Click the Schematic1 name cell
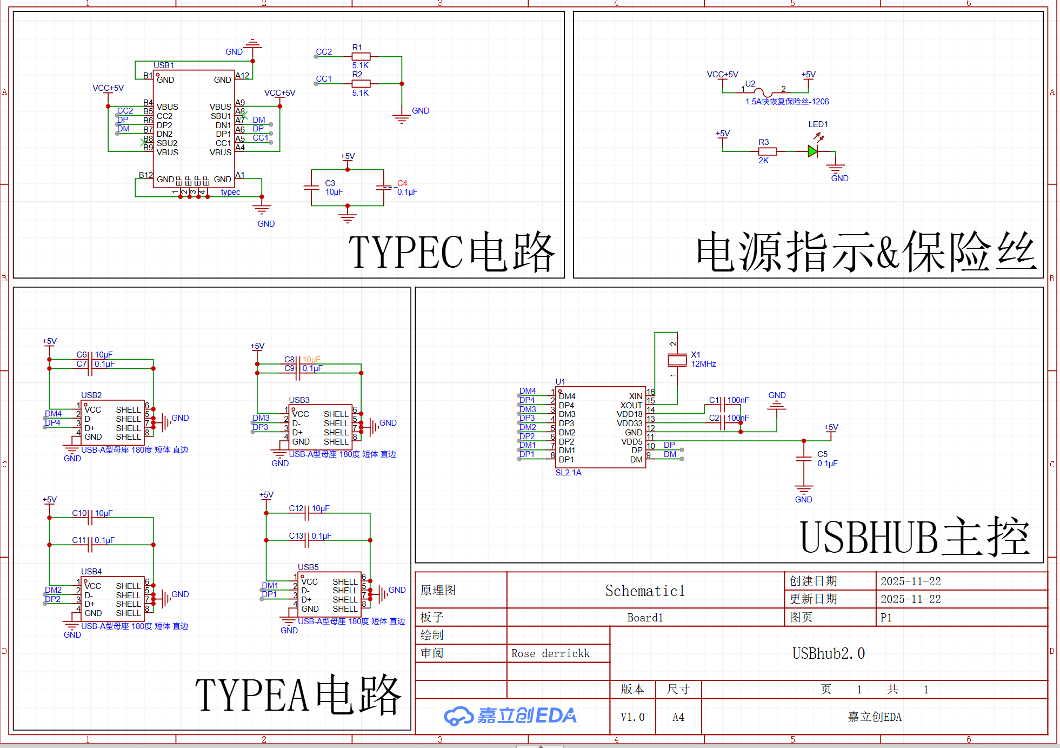The height and width of the screenshot is (748, 1060). pyautogui.click(x=644, y=590)
